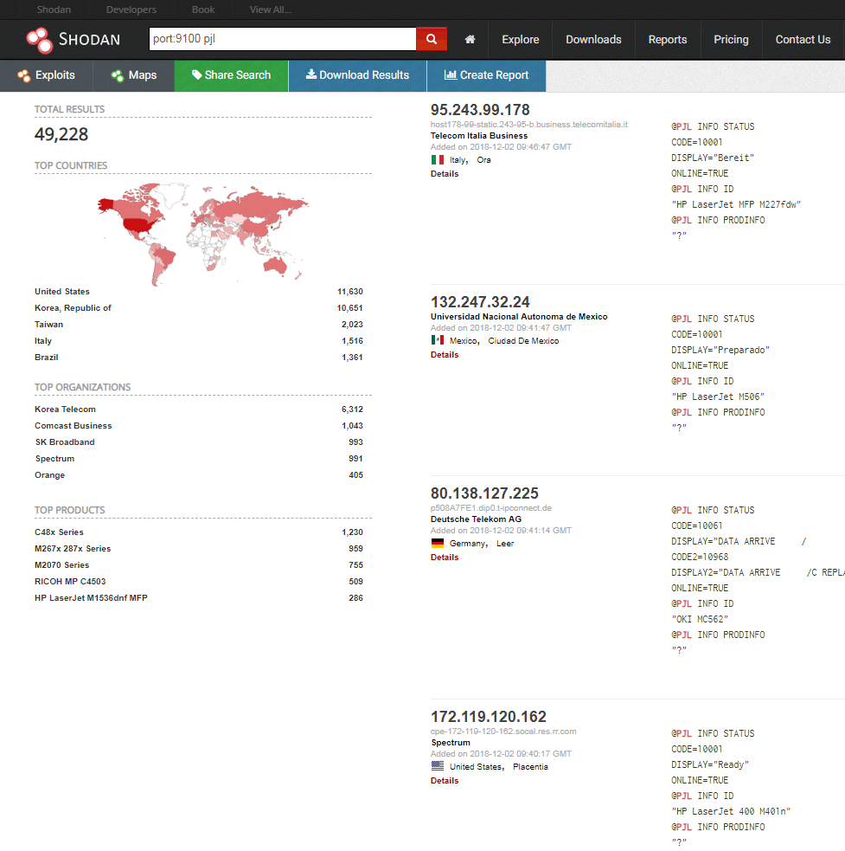Open result 80.138.127.225

coord(484,493)
